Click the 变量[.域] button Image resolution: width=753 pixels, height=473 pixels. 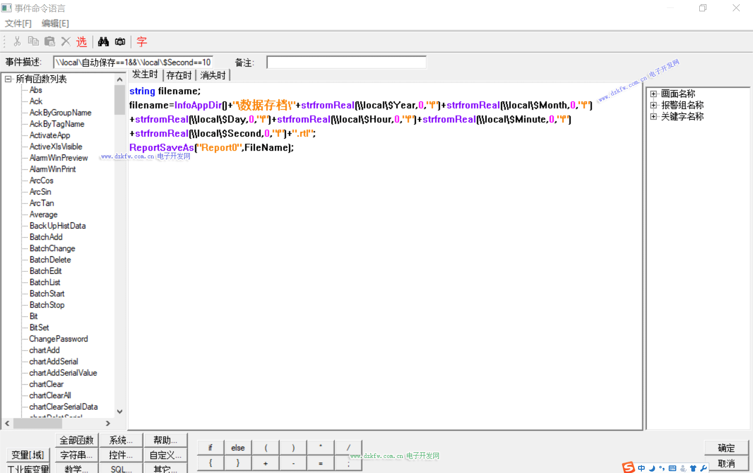click(28, 455)
